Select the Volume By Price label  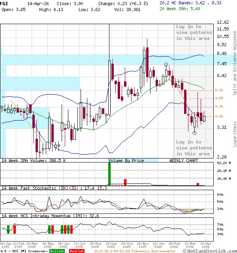[x=126, y=160]
